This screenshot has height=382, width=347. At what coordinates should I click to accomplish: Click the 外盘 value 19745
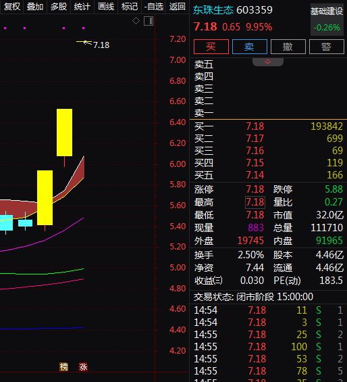pyautogui.click(x=250, y=241)
